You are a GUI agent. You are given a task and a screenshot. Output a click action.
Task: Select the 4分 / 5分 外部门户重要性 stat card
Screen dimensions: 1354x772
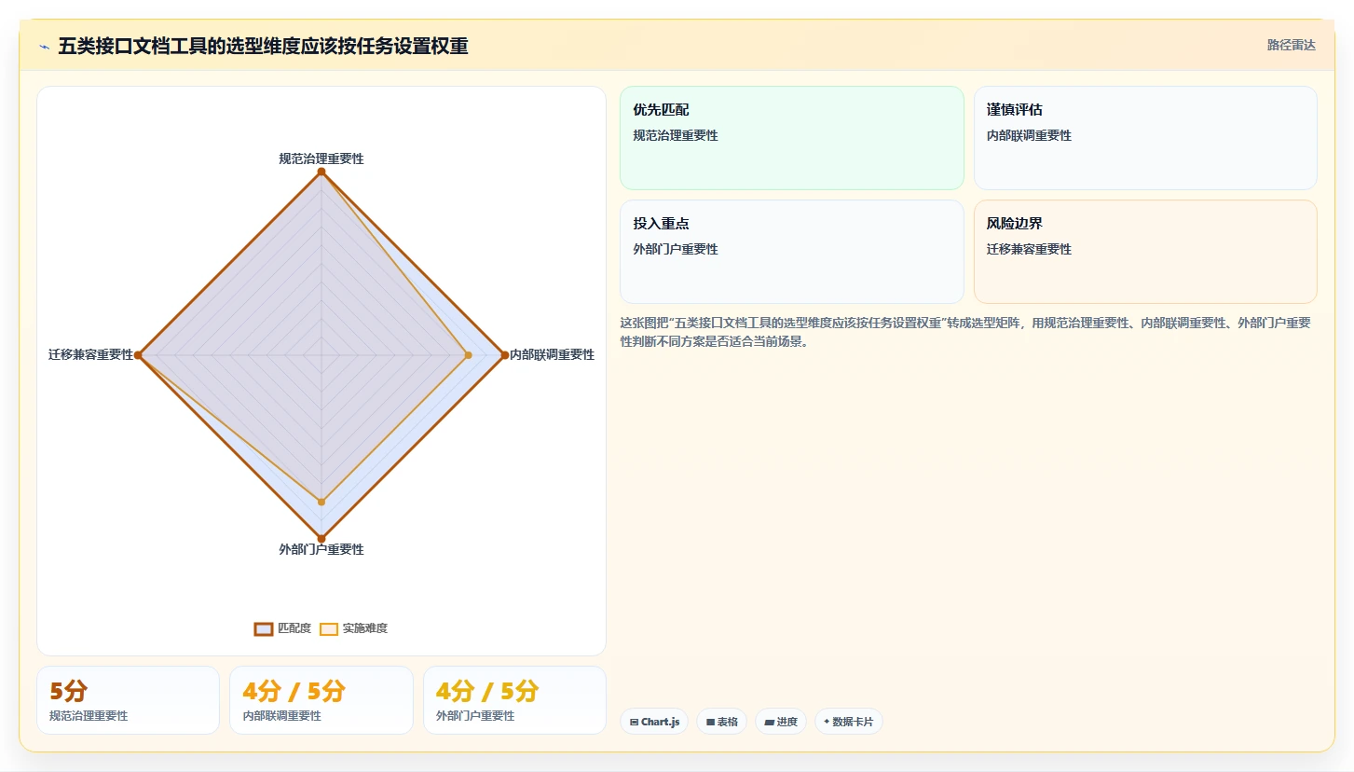pyautogui.click(x=514, y=700)
